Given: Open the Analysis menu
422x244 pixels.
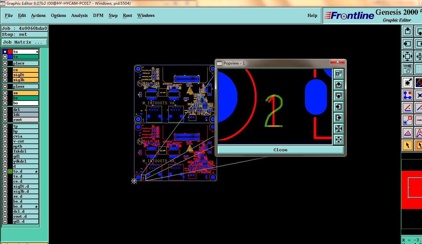Looking at the screenshot, I should [x=79, y=15].
